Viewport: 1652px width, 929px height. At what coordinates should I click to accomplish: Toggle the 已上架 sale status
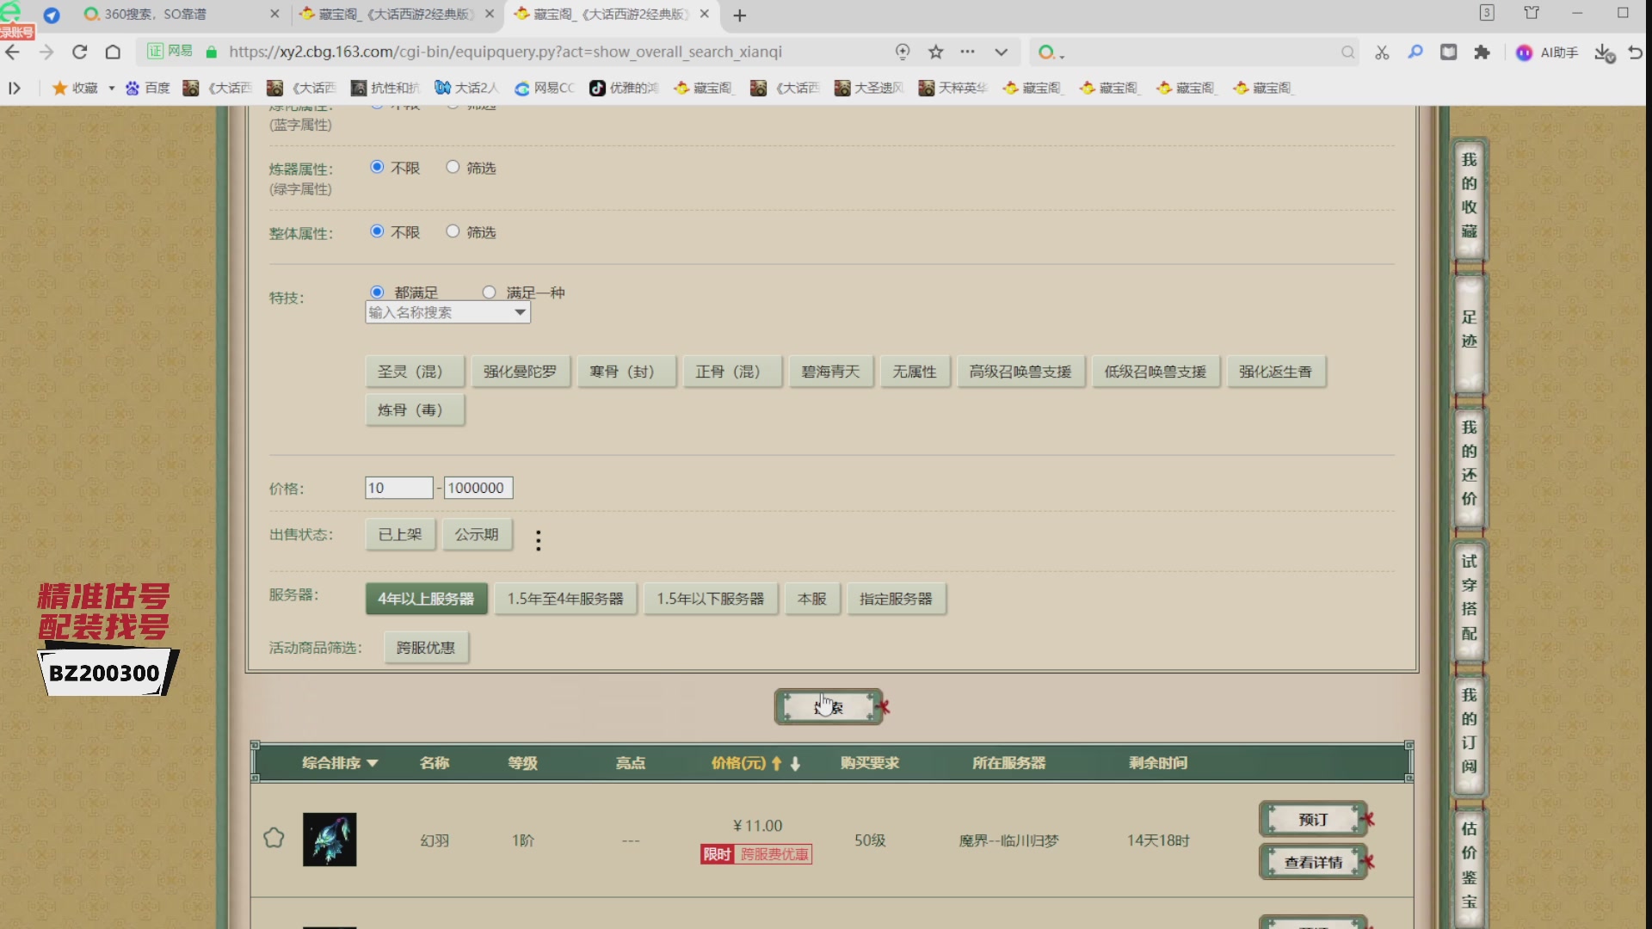click(400, 534)
